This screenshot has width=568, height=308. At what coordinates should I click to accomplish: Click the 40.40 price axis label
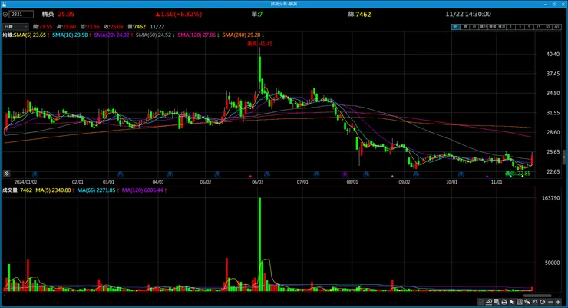tap(553, 55)
